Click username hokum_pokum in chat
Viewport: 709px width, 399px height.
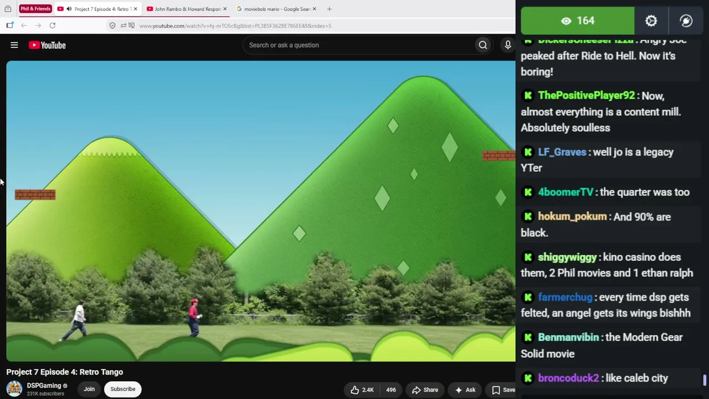(572, 217)
